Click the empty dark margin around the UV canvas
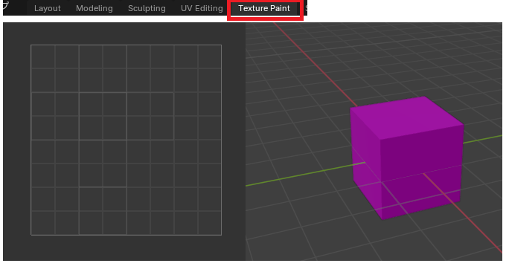Viewport: 509px width, 269px height. tap(16, 140)
